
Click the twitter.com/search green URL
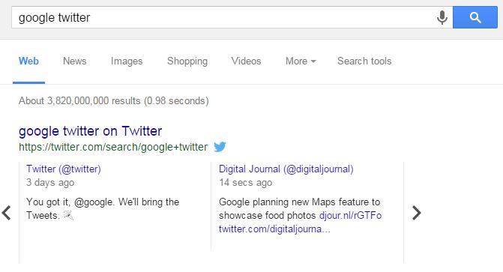113,147
